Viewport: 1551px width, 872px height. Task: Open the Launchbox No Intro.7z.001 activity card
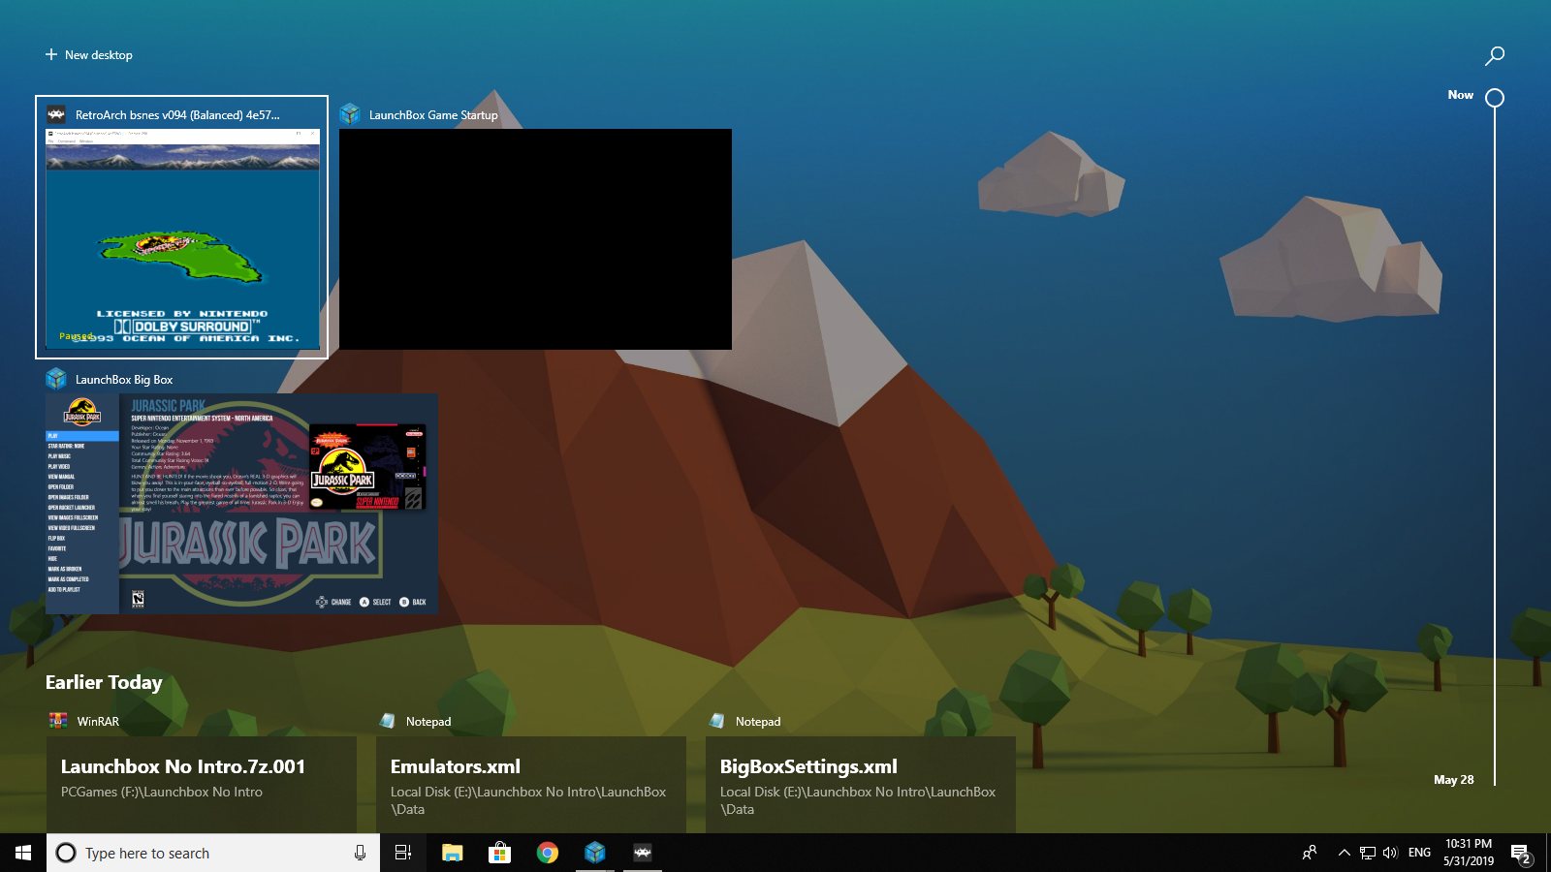click(x=202, y=784)
